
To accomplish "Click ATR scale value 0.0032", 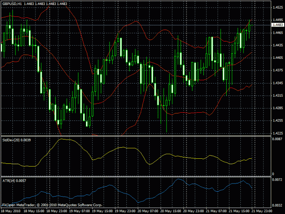I will click(277, 205).
